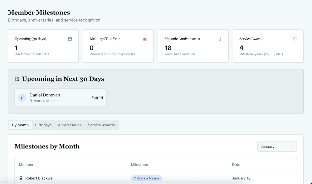Click the blue ribbon Masonic Anniversaries icon
Viewport: 312px width, 184px height.
click(x=220, y=39)
